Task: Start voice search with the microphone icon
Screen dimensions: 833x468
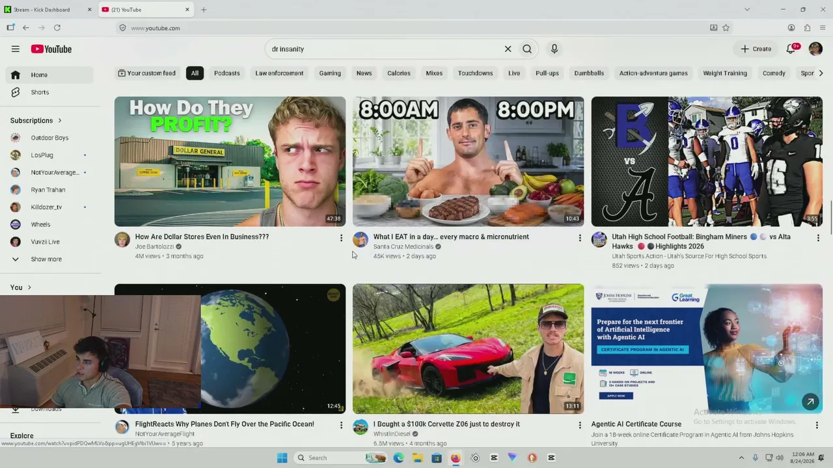Action: click(554, 49)
